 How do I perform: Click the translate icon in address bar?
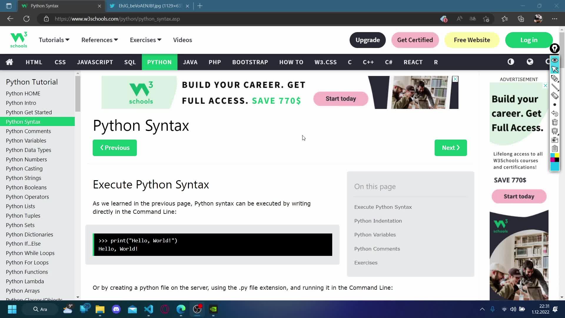click(x=473, y=19)
